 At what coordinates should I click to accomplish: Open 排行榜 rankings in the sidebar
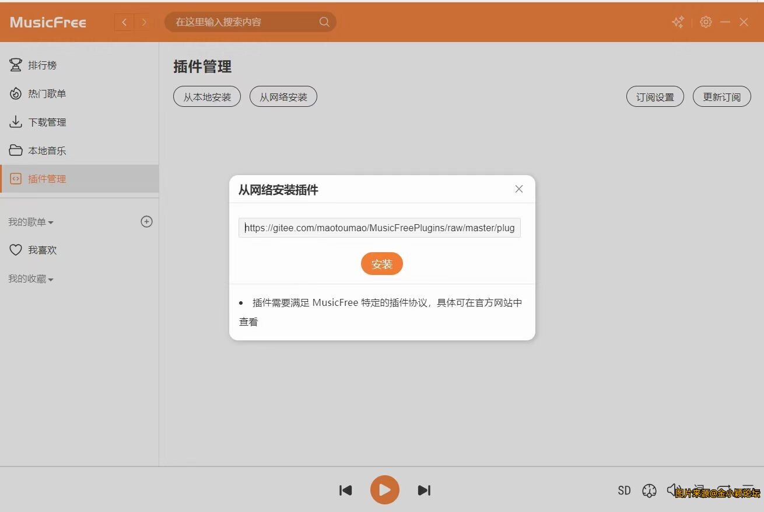(79, 65)
